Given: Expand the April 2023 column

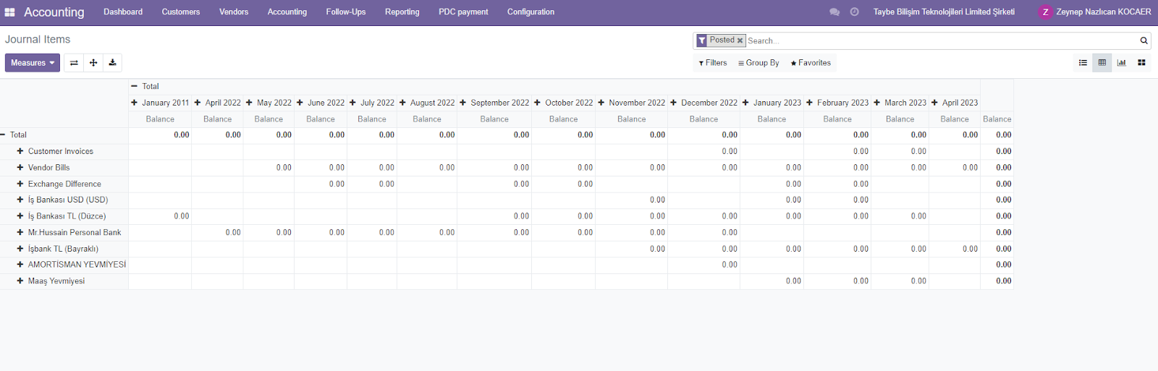Looking at the screenshot, I should [x=934, y=103].
